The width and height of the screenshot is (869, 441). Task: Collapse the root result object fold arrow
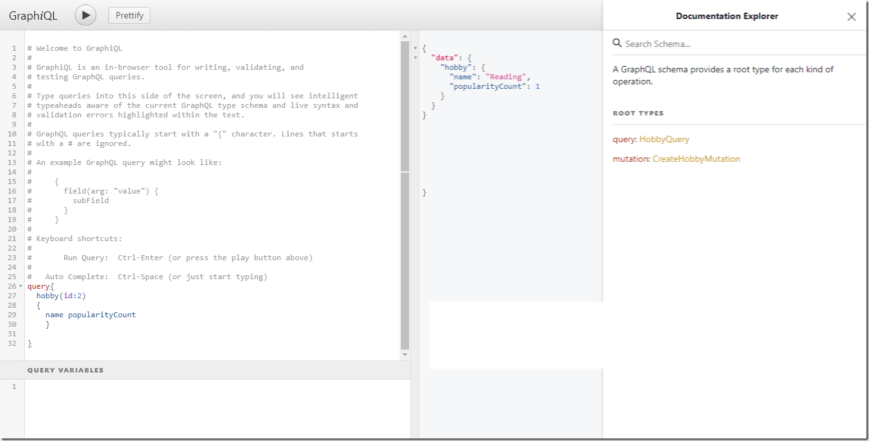pyautogui.click(x=415, y=48)
